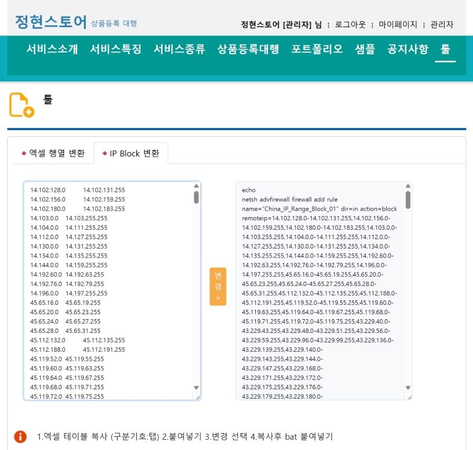
Task: Select the 샘플 menu item
Action: [x=365, y=49]
